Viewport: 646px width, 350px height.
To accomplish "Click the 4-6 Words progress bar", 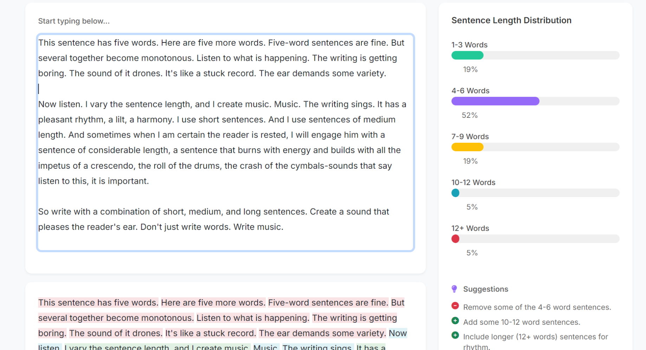I will tap(535, 101).
